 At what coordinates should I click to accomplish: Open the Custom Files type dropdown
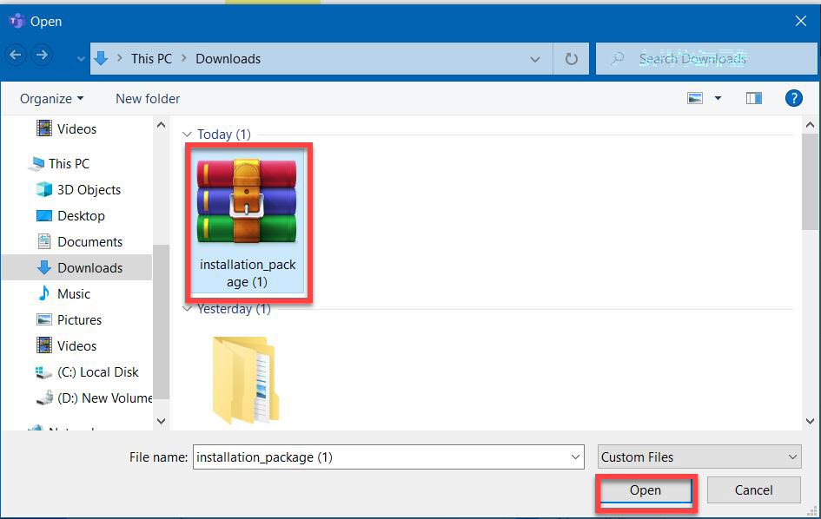pyautogui.click(x=699, y=457)
